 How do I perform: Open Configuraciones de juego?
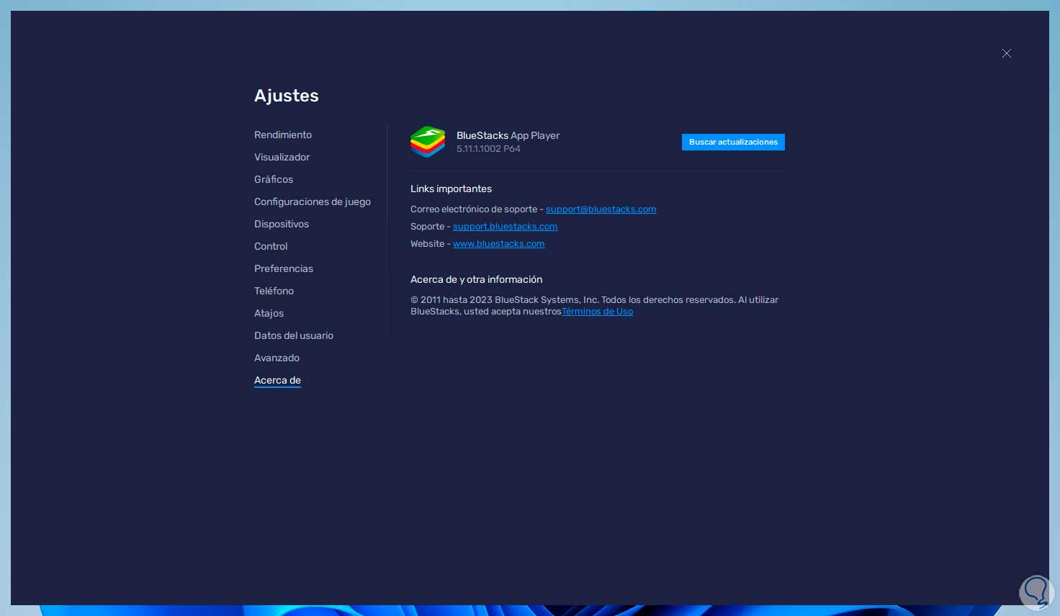pyautogui.click(x=313, y=201)
